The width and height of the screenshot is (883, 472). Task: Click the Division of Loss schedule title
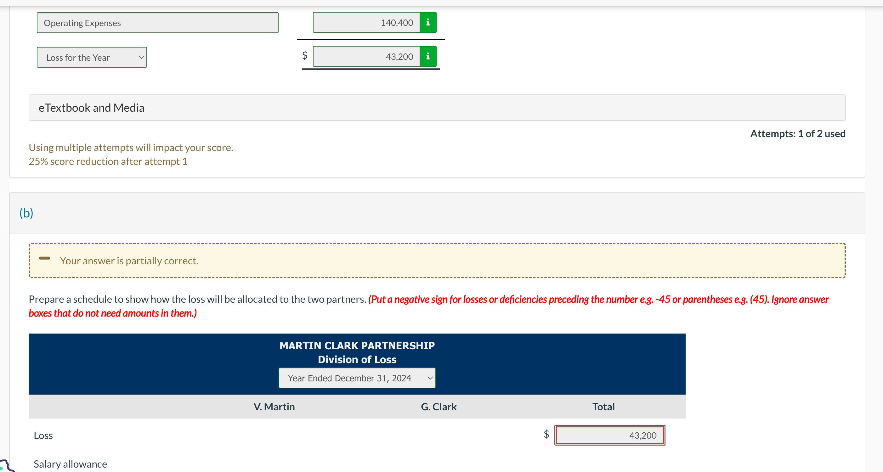point(357,359)
